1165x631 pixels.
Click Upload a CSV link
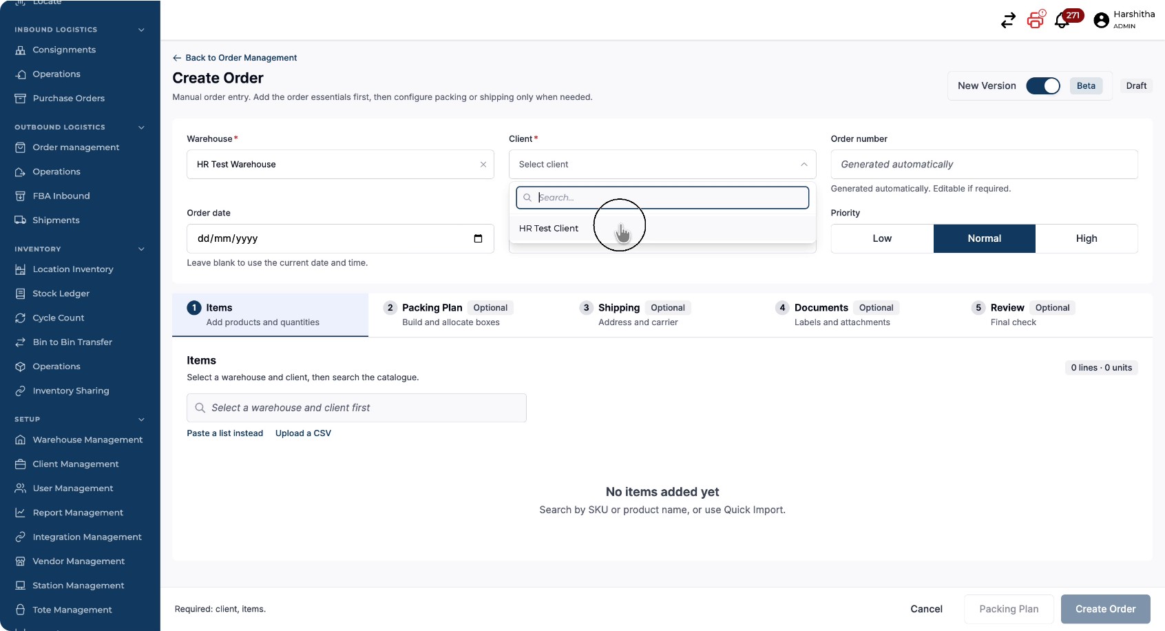click(x=303, y=433)
